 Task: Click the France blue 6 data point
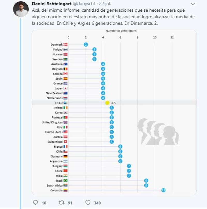(x=120, y=147)
